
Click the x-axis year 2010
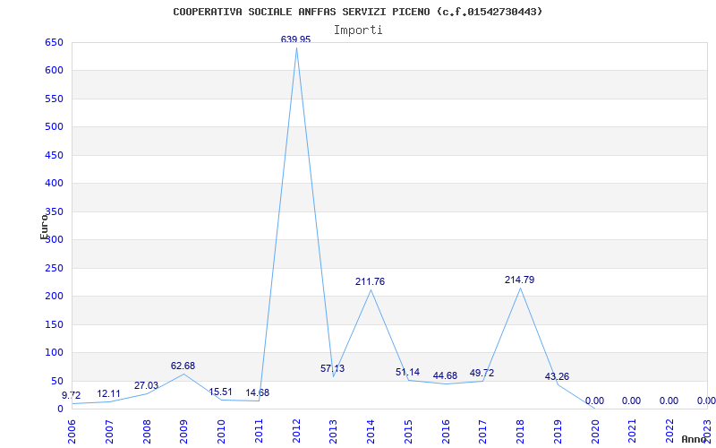221,431
